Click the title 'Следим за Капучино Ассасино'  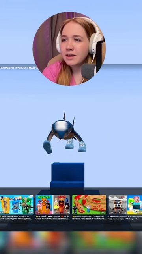pos(125,217)
